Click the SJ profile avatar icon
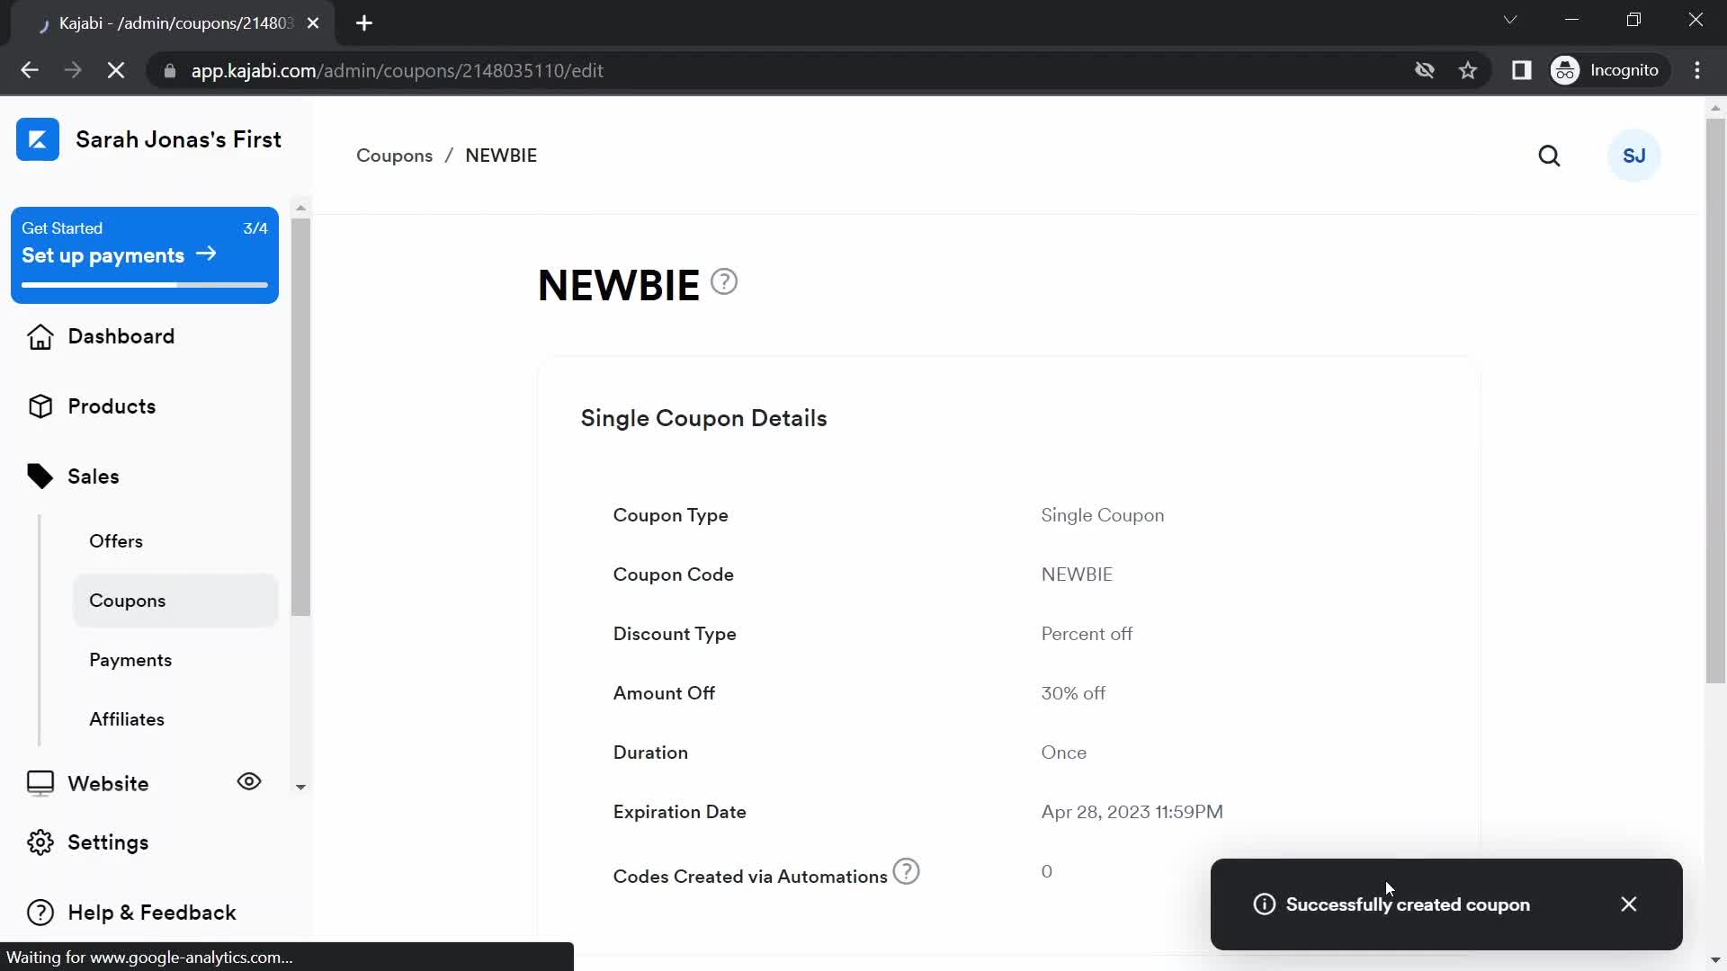Image resolution: width=1727 pixels, height=971 pixels. [1634, 156]
